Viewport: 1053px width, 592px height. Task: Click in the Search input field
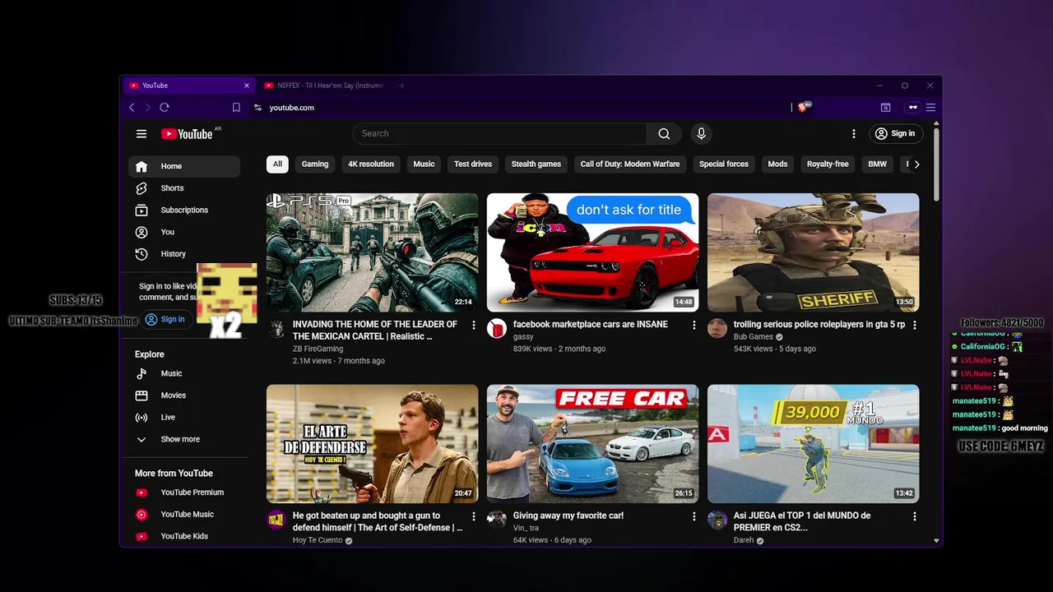click(x=499, y=133)
